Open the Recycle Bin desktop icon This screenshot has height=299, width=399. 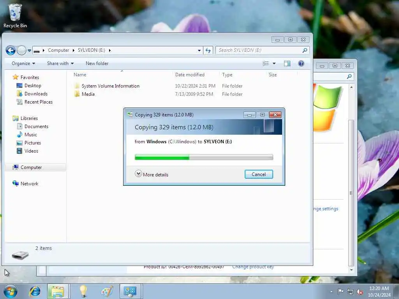(15, 16)
